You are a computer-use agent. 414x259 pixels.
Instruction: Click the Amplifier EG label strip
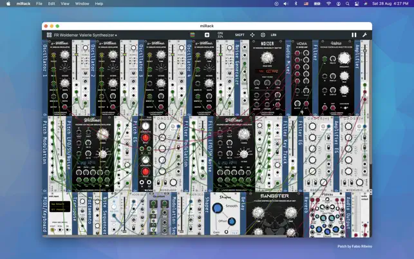coord(336,154)
